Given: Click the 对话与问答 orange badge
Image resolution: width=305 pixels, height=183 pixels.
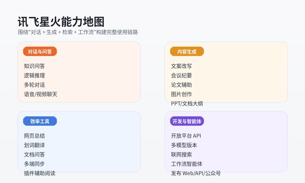Looking at the screenshot, I should point(40,52).
